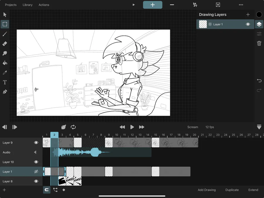Collapse the timeline with down triangle icon
This screenshot has width=264, height=198.
[x=259, y=127]
